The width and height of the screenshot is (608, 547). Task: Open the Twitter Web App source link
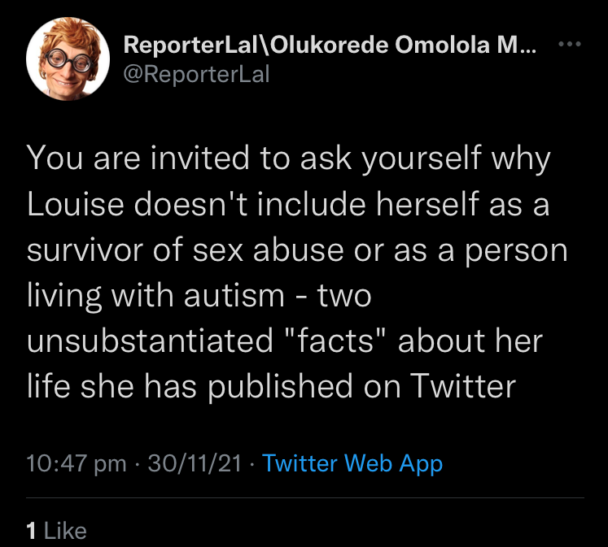click(x=352, y=463)
